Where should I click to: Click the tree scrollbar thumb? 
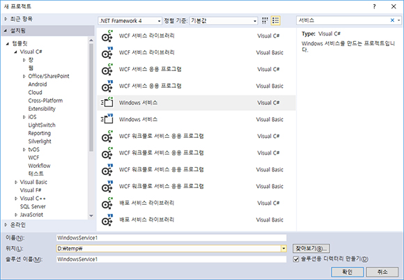click(x=91, y=98)
